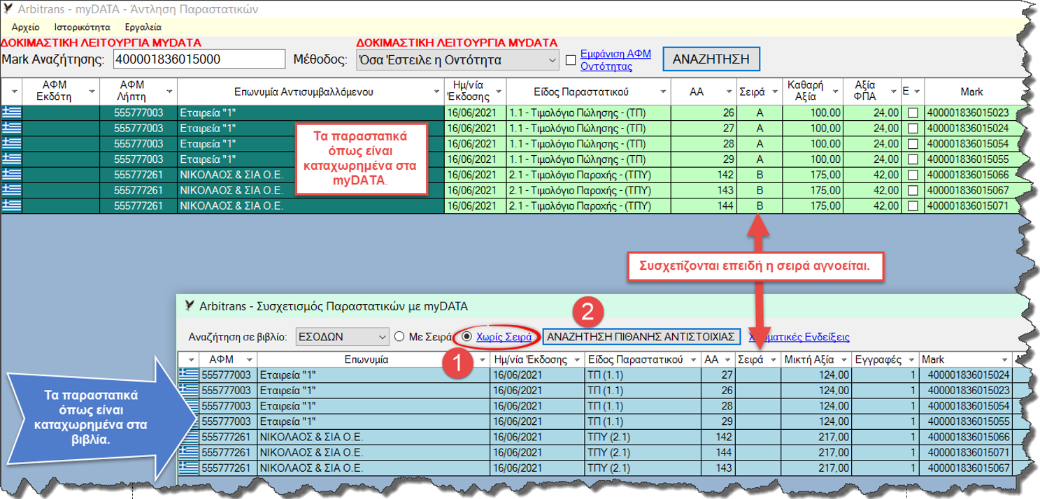
Task: Click the flag icon of row AA 27 in the Συσχετισμός window
Action: [x=189, y=375]
